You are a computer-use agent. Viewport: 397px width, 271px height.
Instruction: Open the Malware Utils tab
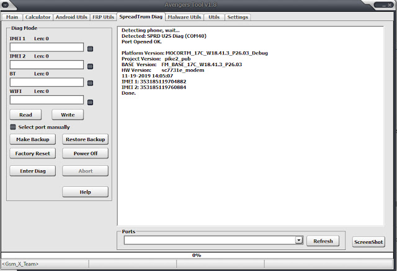[184, 17]
